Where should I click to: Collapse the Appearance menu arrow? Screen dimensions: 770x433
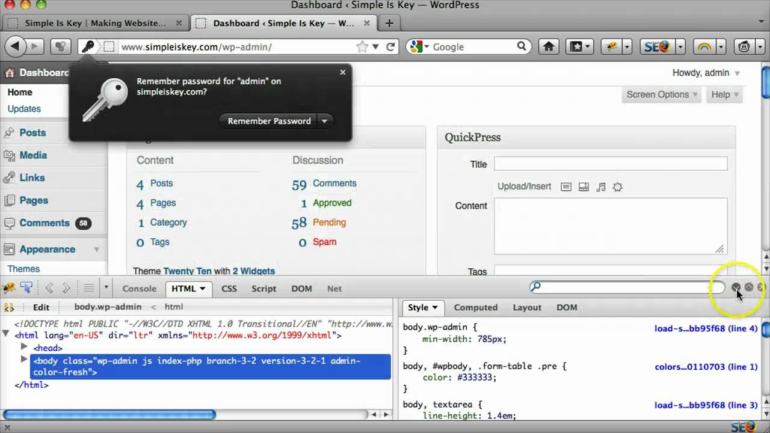click(x=96, y=249)
